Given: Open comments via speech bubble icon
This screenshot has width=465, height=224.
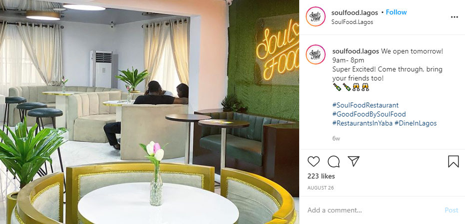Looking at the screenshot, I should click(334, 161).
